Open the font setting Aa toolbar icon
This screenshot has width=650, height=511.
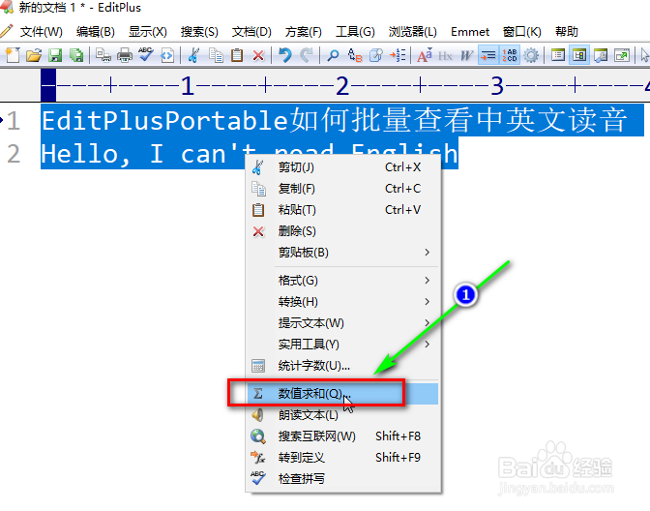(x=424, y=55)
